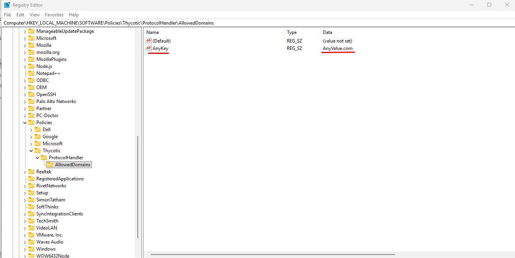Select the OpenSSH registry key

click(46, 94)
